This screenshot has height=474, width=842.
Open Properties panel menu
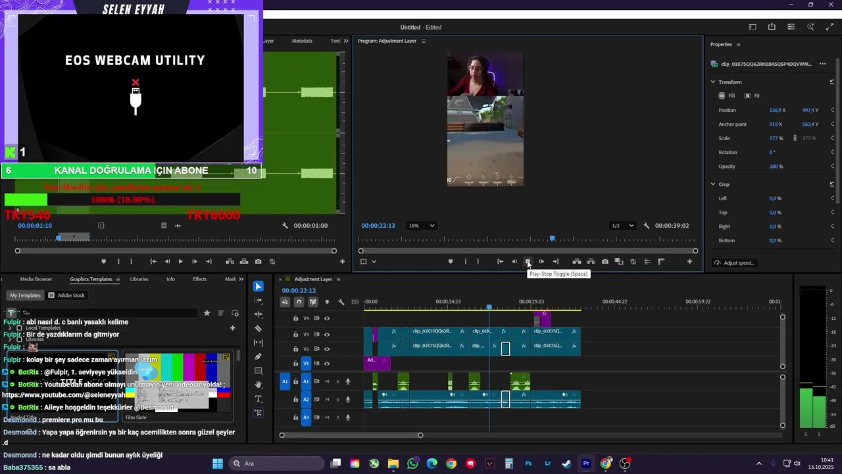point(738,45)
